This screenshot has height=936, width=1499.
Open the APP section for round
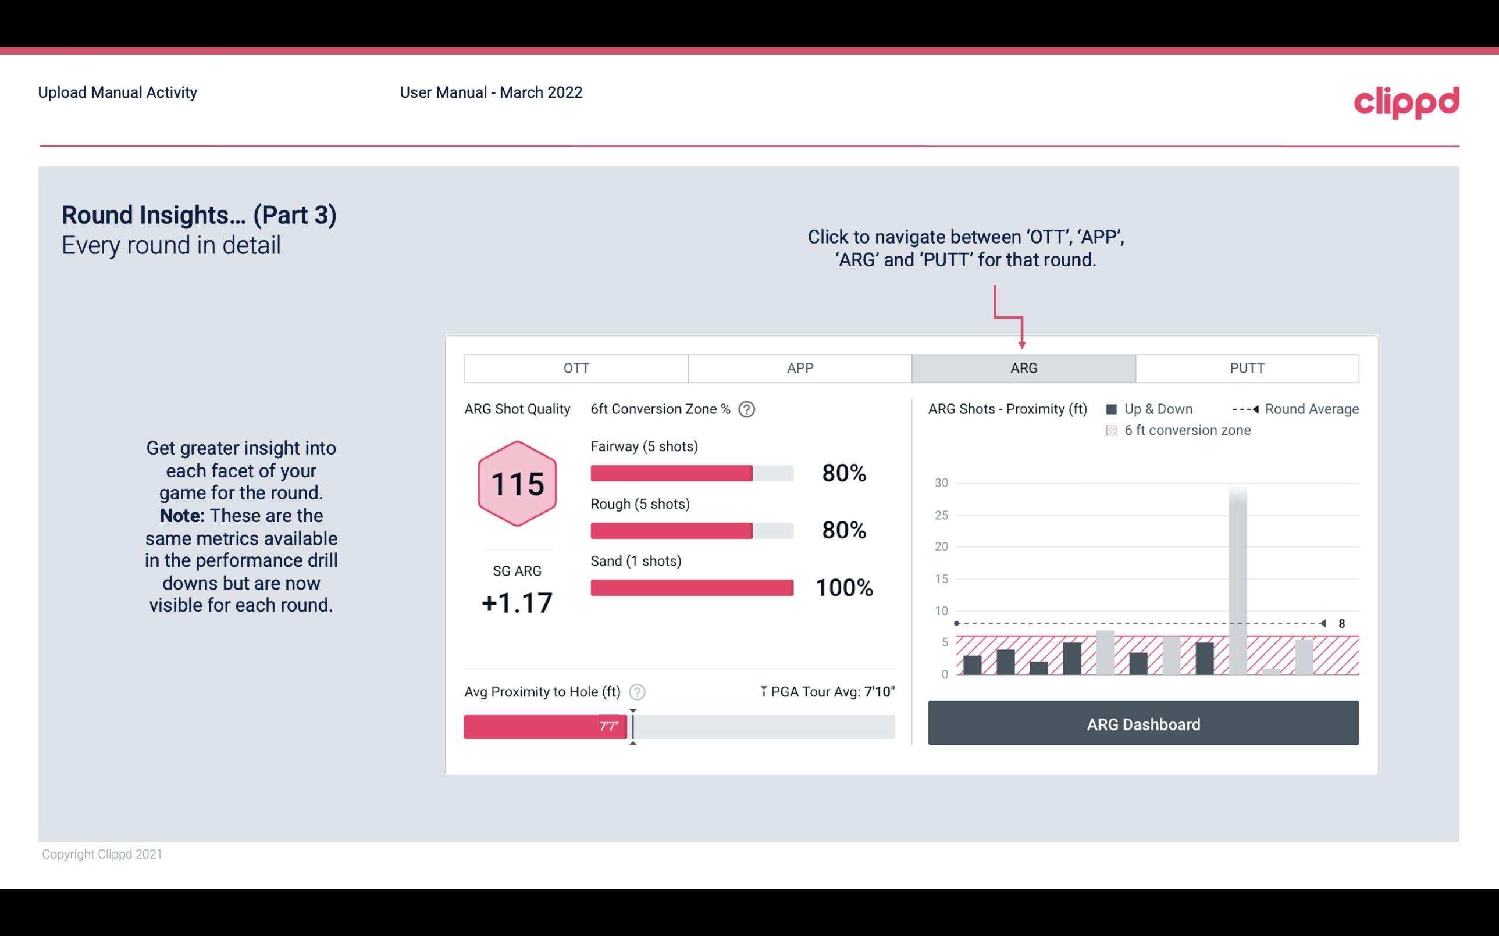pos(799,367)
